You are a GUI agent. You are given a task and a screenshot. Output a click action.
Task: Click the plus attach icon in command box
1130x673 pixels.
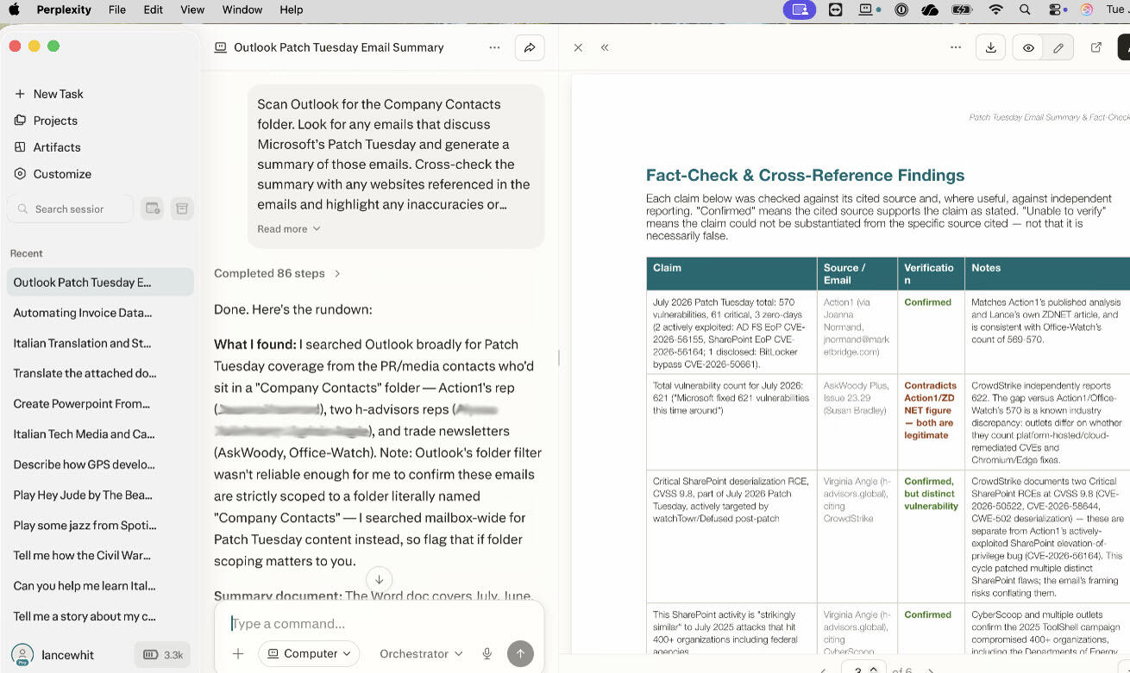[238, 654]
